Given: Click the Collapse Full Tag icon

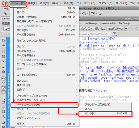Looking at the screenshot, I should coord(3,52).
